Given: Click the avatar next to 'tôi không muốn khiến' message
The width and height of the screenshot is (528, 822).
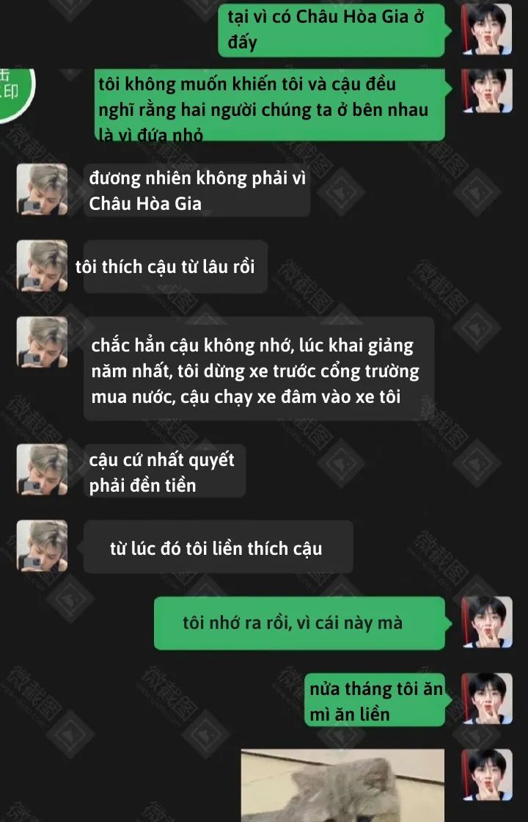Looking at the screenshot, I should click(487, 90).
